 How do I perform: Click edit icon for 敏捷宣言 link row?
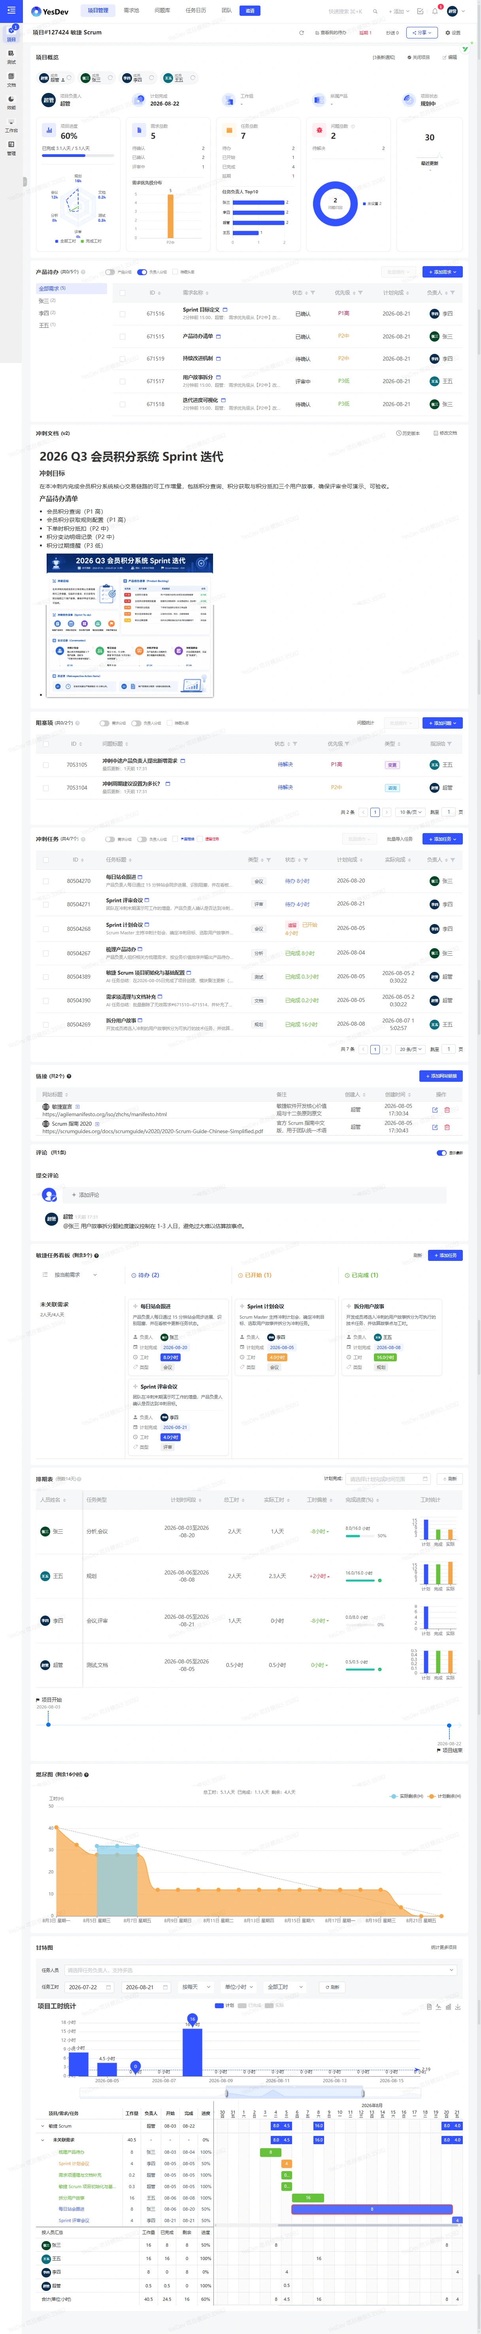[x=435, y=1109]
